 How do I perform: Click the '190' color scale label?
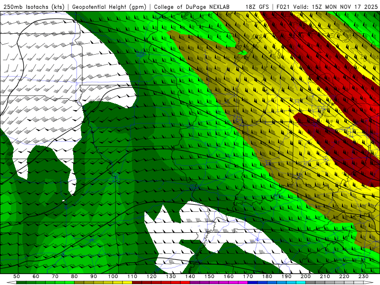[286, 276]
